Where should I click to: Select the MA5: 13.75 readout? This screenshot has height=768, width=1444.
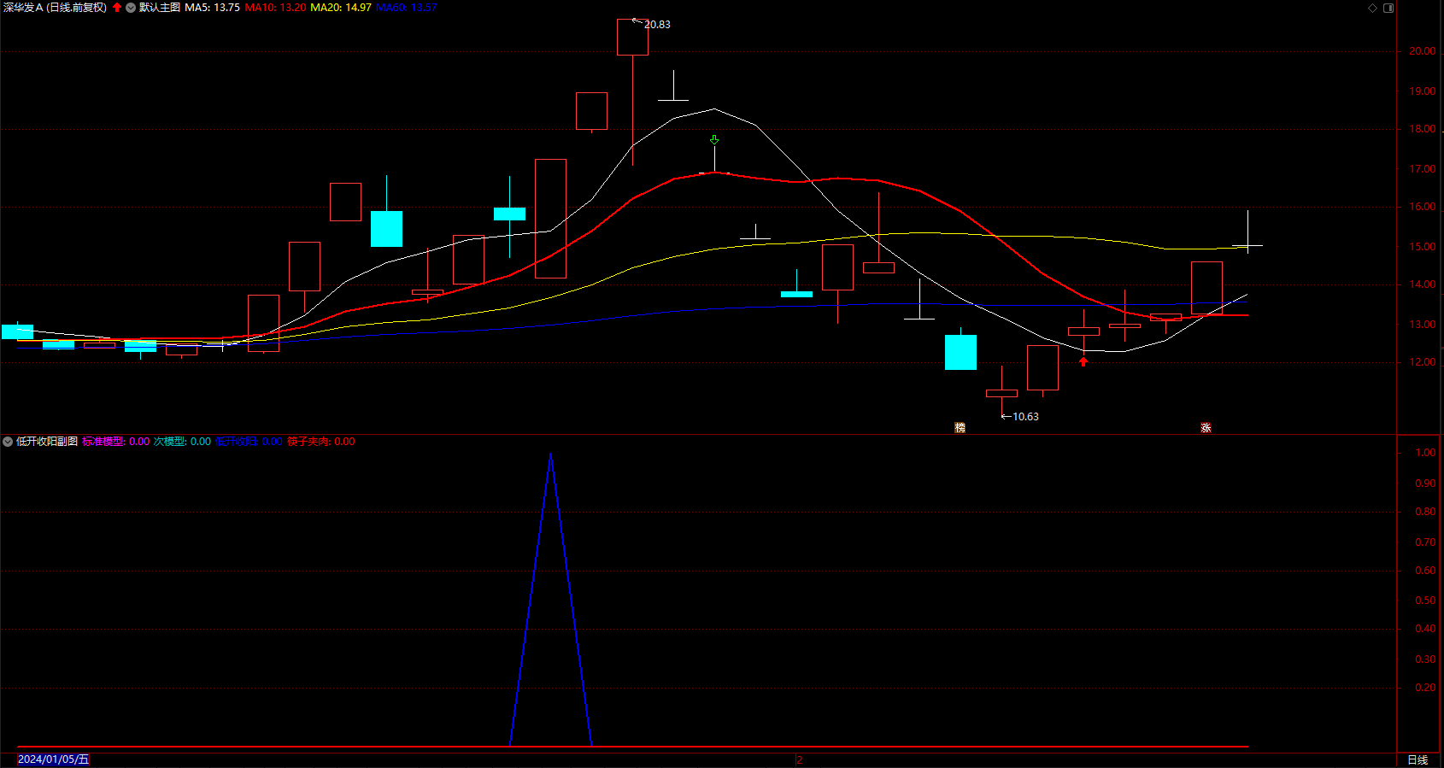[x=212, y=8]
